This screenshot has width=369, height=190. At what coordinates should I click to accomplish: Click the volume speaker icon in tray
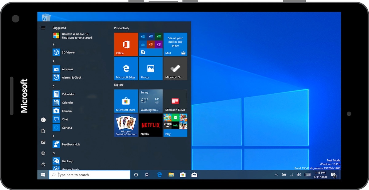[299, 175]
